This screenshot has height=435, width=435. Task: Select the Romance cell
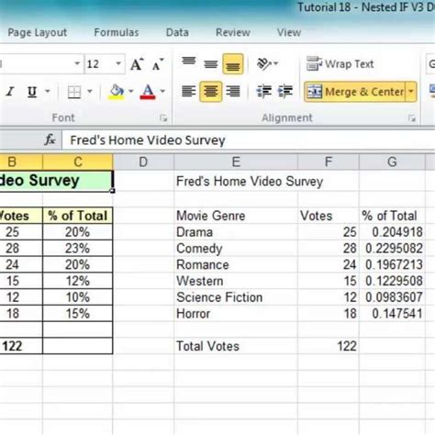coord(236,264)
